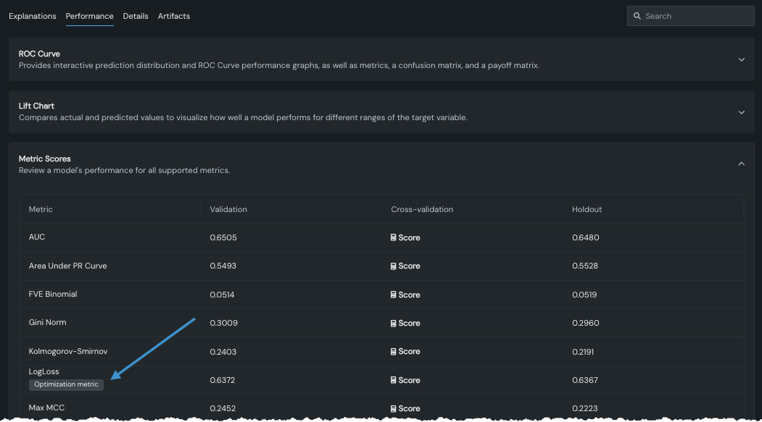Collapse the Metric Scores section chevron
Screen dimensions: 762x422
741,164
